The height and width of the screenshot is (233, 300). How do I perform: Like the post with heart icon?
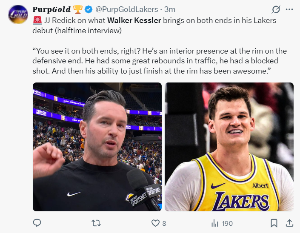[155, 223]
